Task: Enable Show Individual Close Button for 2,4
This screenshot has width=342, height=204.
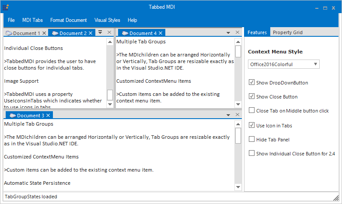Action: (x=252, y=153)
